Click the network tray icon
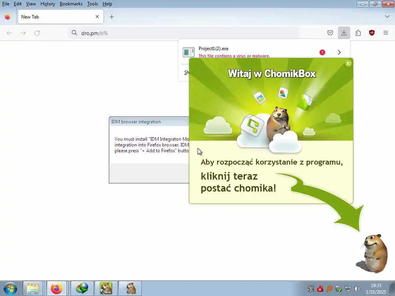This screenshot has height=296, width=395. pyautogui.click(x=348, y=289)
